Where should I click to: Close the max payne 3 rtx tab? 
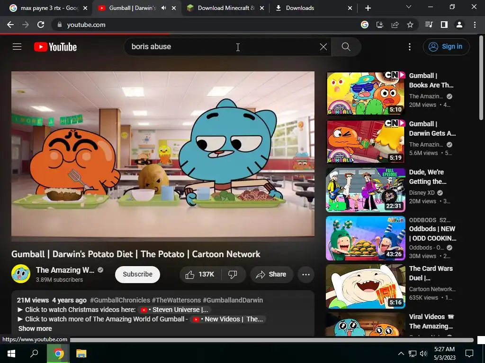pyautogui.click(x=85, y=8)
